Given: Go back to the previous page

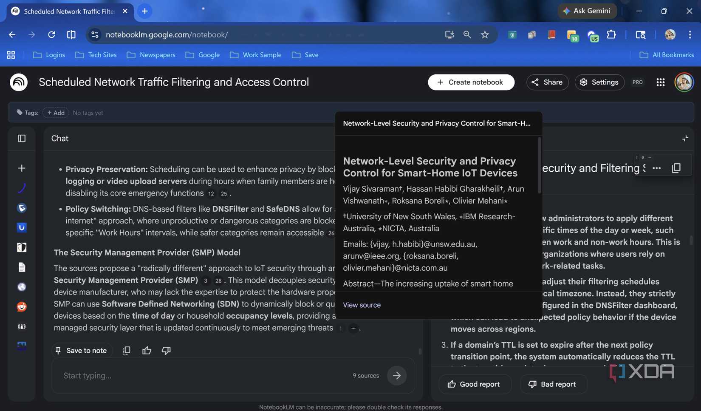Looking at the screenshot, I should pos(12,34).
